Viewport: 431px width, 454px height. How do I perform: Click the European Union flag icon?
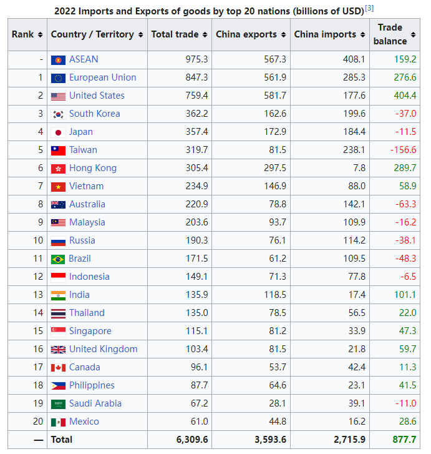(58, 78)
